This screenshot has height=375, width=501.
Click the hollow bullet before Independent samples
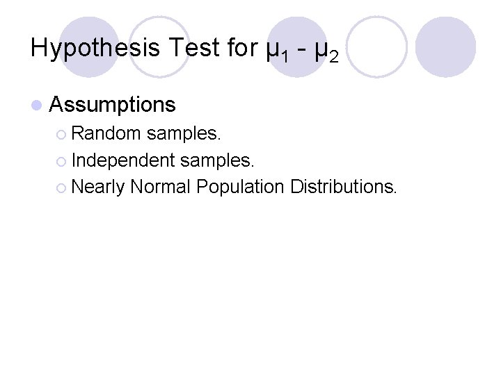point(62,162)
